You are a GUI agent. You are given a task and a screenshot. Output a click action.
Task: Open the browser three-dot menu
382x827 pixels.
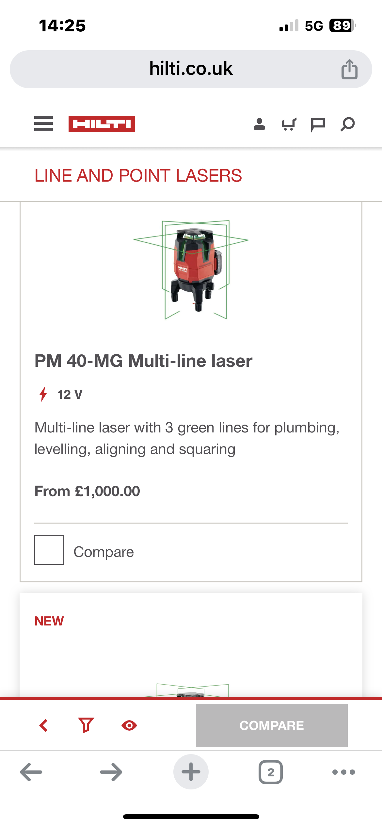click(343, 772)
